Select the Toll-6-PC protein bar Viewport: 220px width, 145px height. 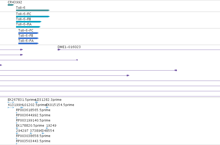(28, 33)
